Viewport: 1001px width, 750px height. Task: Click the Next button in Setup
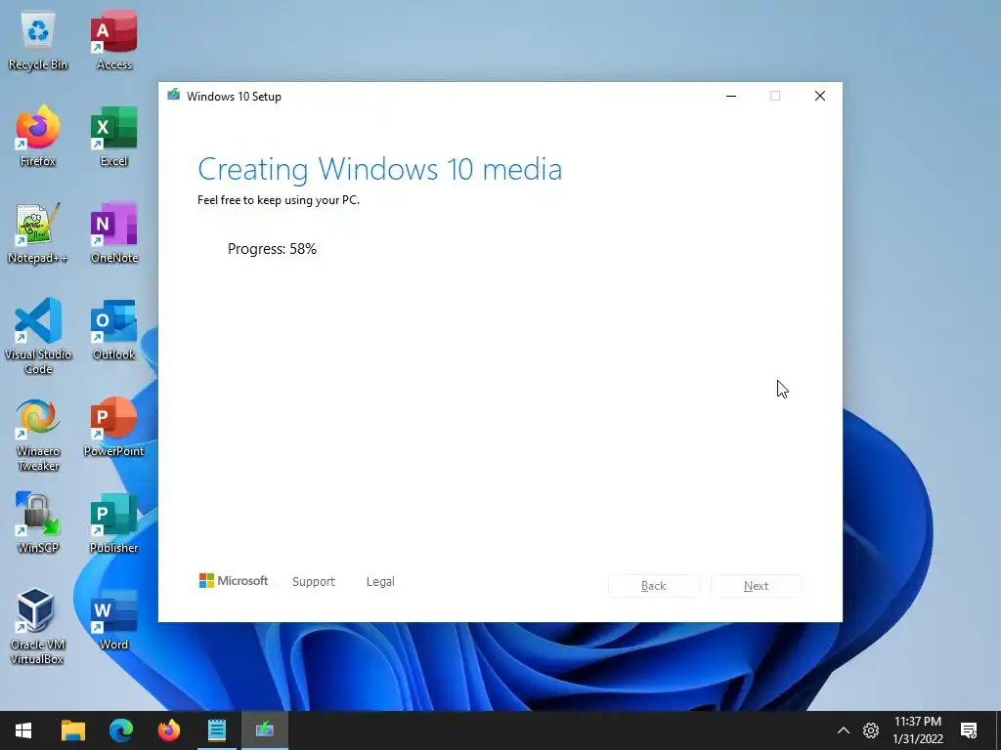pos(757,586)
